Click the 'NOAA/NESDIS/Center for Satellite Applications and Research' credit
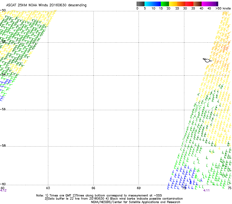 [135, 202]
